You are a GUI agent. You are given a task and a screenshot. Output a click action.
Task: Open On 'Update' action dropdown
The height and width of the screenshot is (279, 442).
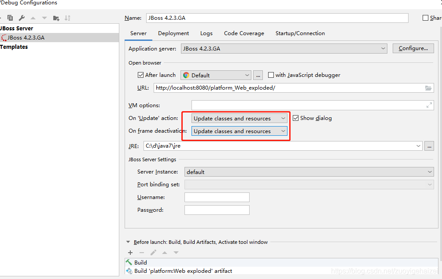tap(239, 118)
